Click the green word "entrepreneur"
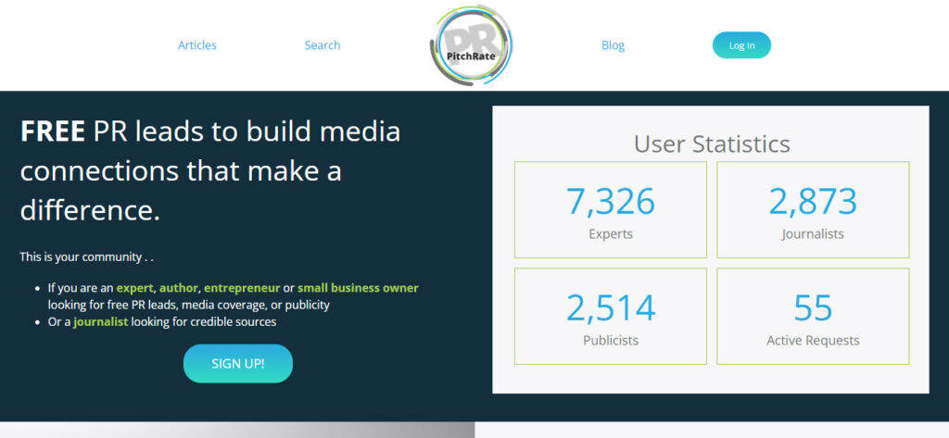The height and width of the screenshot is (438, 949). (242, 288)
